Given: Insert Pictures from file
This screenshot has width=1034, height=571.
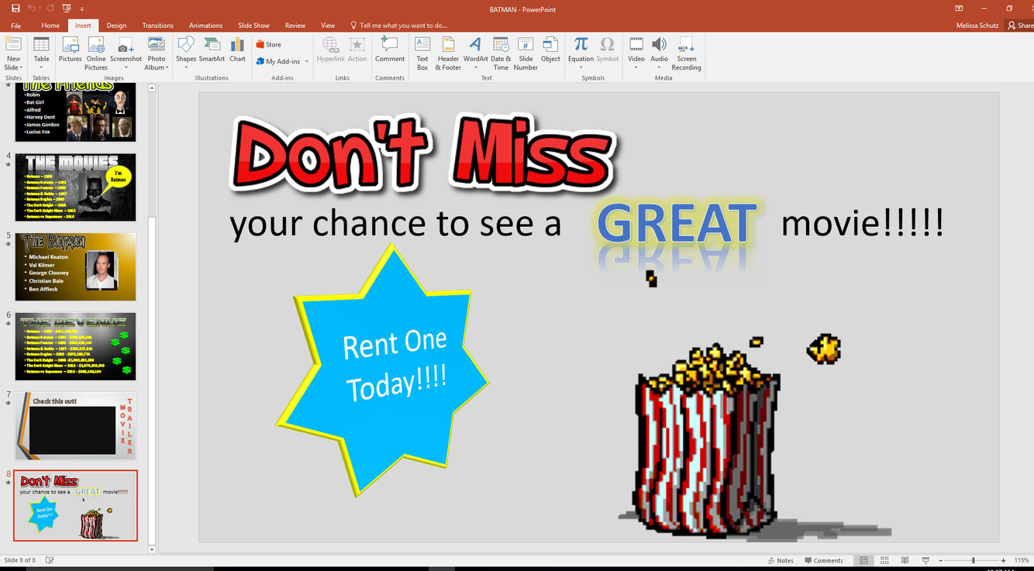Looking at the screenshot, I should (x=70, y=49).
